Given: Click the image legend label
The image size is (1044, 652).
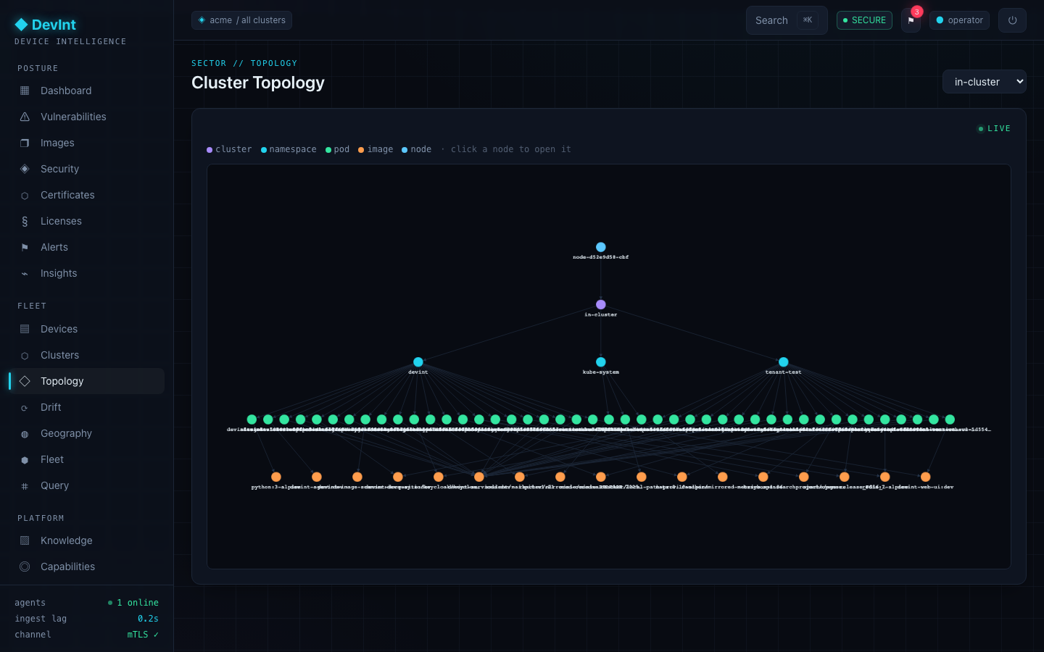Looking at the screenshot, I should point(380,149).
